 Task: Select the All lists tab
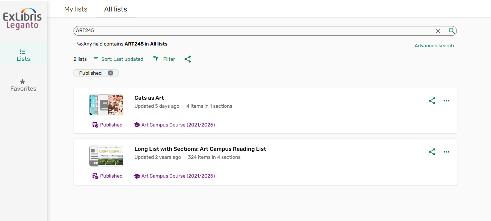[116, 9]
